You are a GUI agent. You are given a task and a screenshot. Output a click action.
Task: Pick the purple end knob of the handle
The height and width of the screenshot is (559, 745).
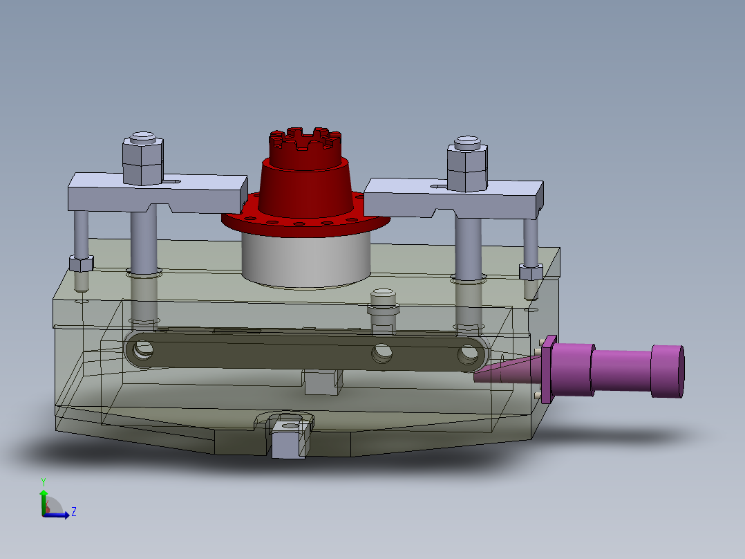(x=668, y=371)
